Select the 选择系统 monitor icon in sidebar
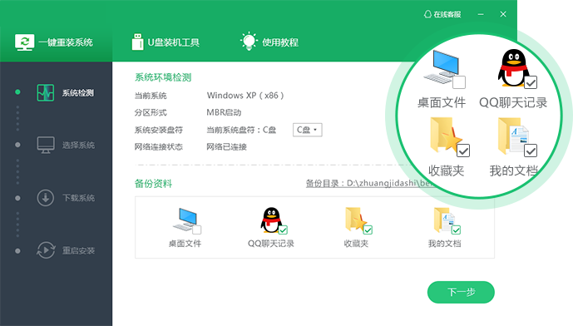The image size is (573, 326). [x=46, y=145]
